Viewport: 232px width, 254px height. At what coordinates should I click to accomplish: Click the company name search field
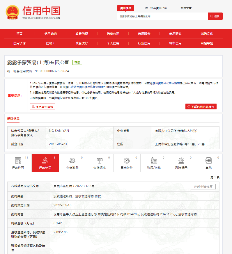162,16
